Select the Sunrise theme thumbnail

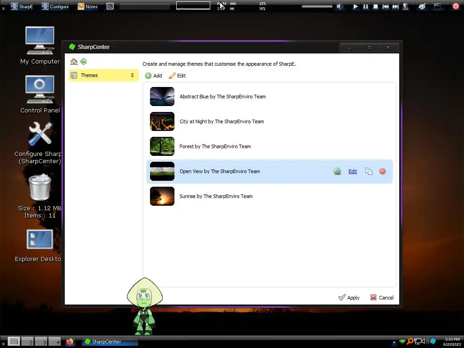click(162, 196)
